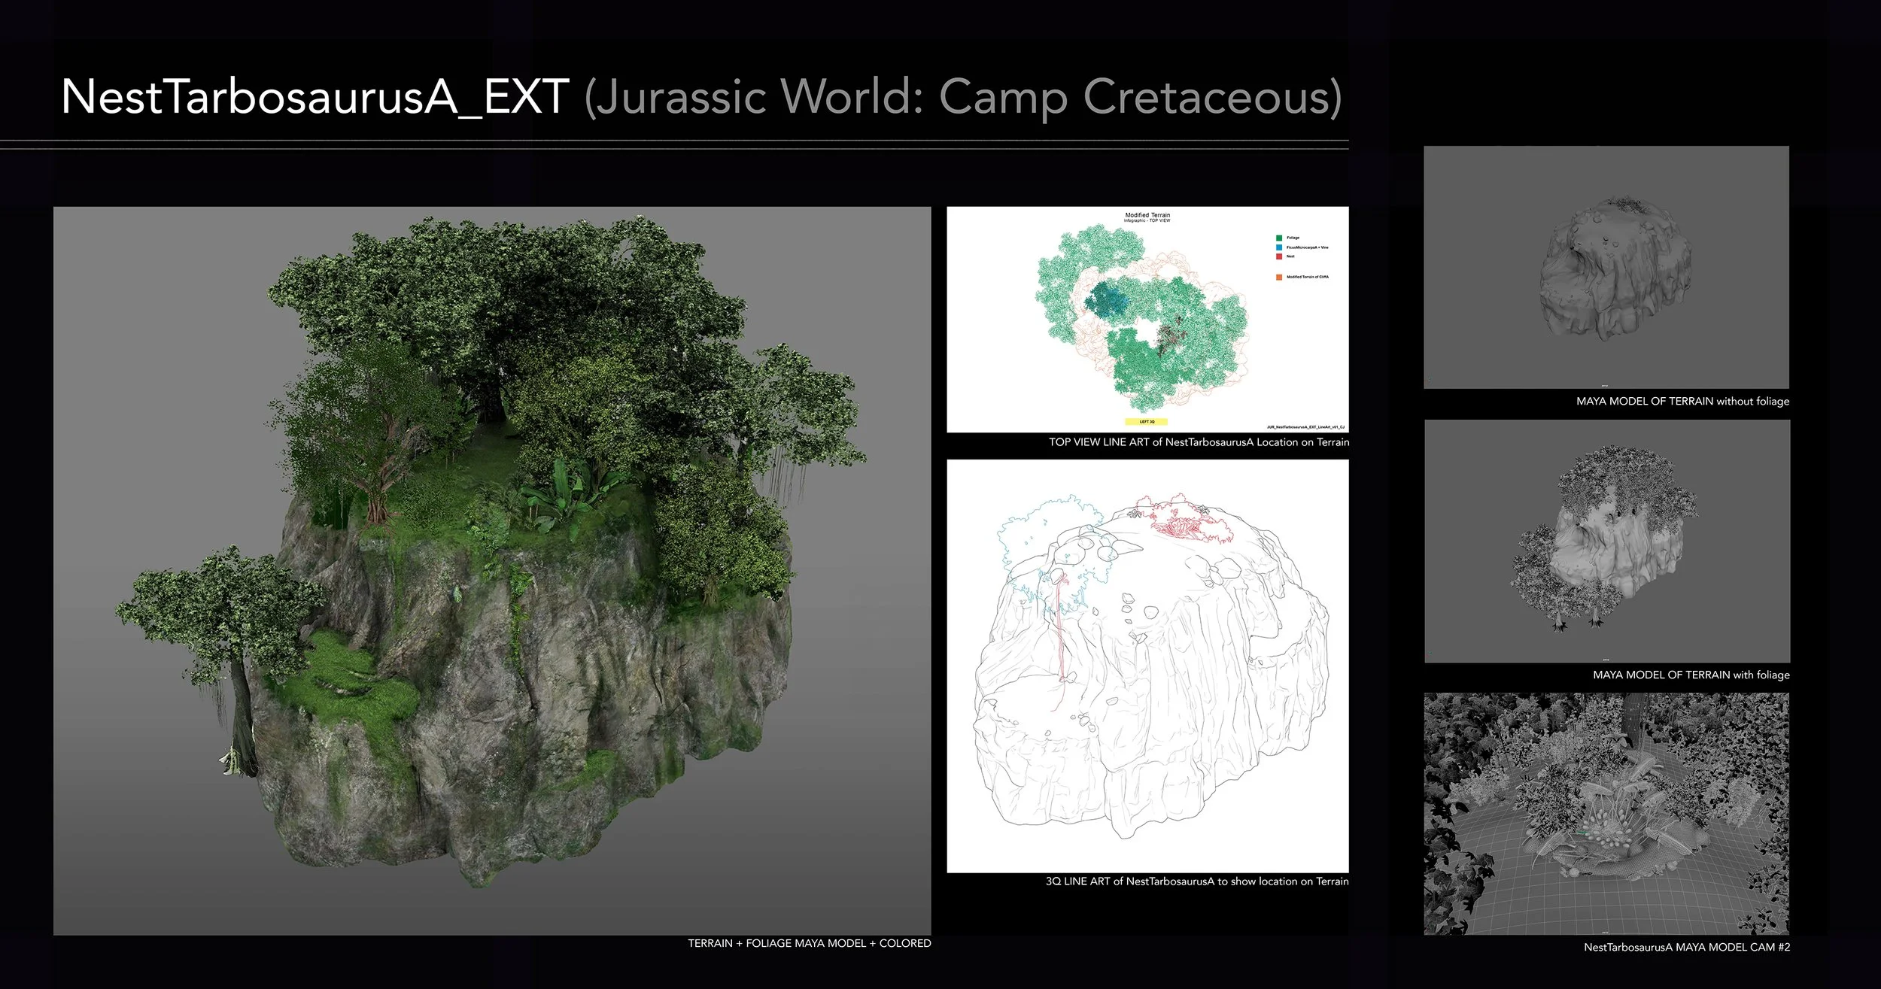
Task: Open the NestTarbosaurusA Maya CAM #2 wireframe
Action: (x=1606, y=814)
